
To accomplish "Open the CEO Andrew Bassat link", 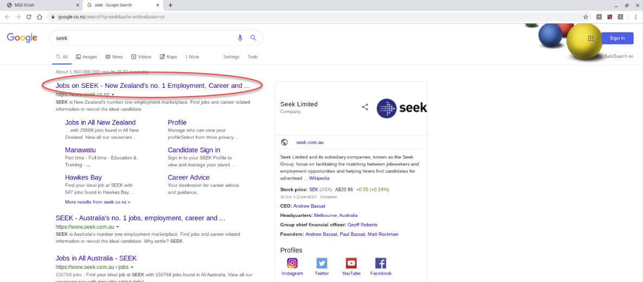I will [309, 206].
